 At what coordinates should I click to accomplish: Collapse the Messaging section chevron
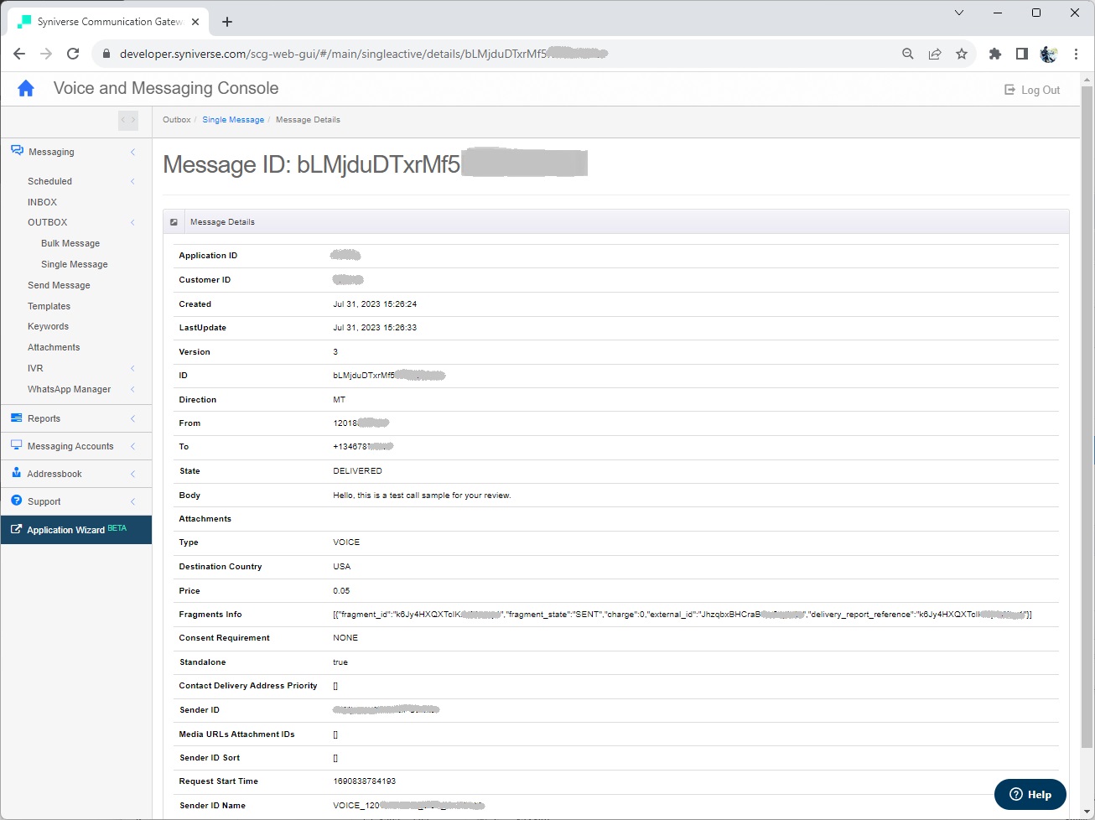tap(133, 152)
